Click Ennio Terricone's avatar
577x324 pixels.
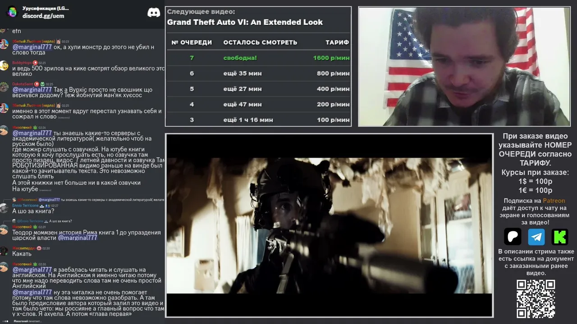point(4,208)
